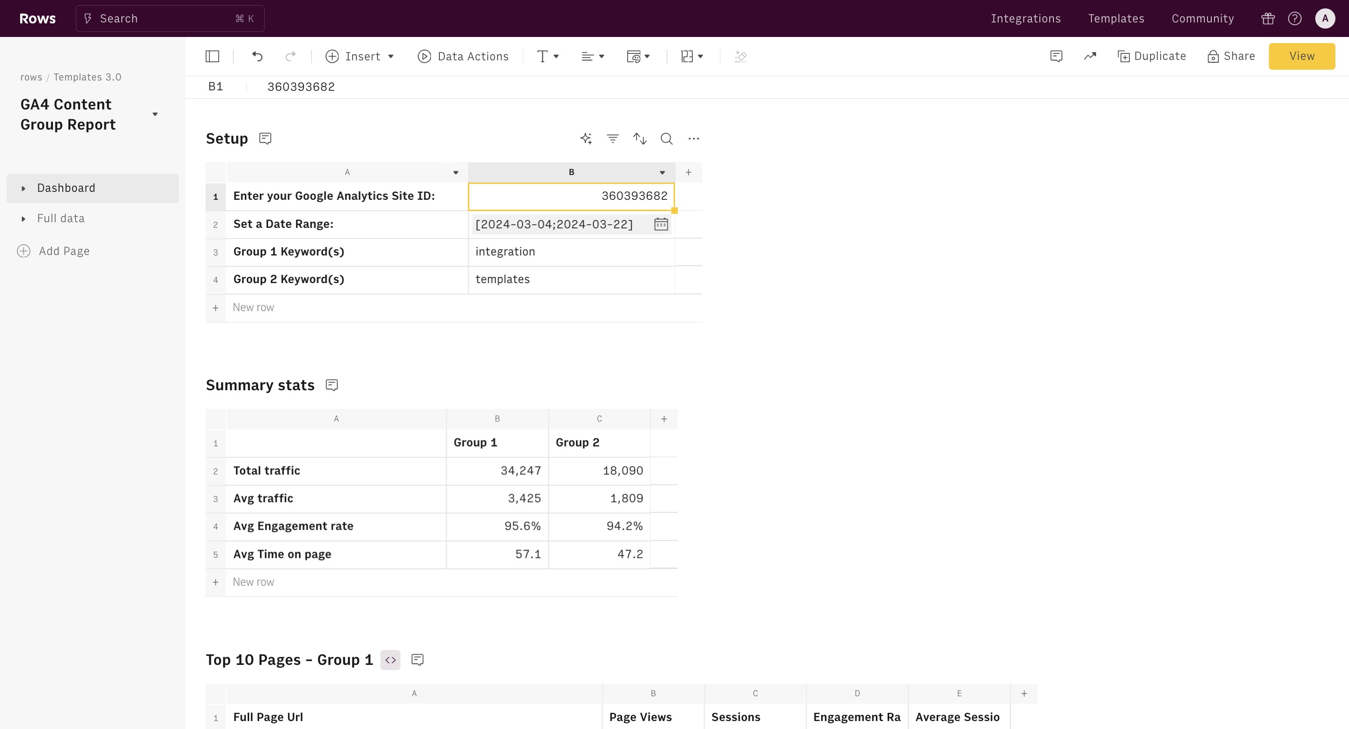The height and width of the screenshot is (729, 1349).
Task: Toggle the sidebar panel icon
Action: (212, 57)
